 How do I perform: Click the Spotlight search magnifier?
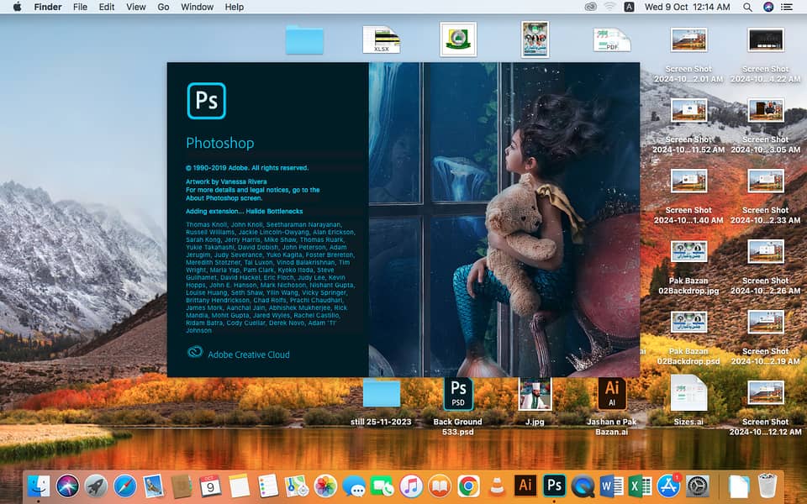pyautogui.click(x=747, y=7)
